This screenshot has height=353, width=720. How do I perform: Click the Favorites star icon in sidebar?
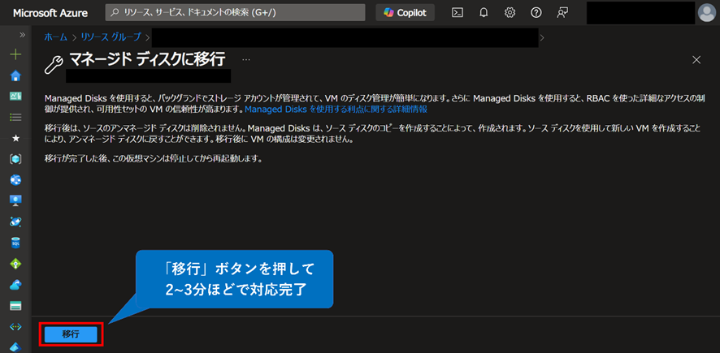point(15,139)
